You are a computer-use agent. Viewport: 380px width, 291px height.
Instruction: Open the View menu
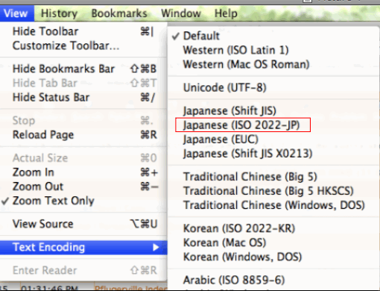point(16,13)
